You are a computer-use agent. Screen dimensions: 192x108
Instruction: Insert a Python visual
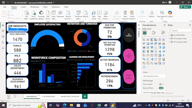click(x=144, y=59)
